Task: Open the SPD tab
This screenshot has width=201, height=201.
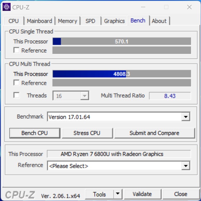Action: click(x=91, y=21)
